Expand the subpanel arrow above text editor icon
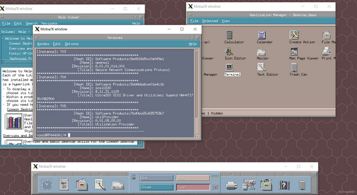This screenshot has height=195, width=357. click(x=100, y=174)
